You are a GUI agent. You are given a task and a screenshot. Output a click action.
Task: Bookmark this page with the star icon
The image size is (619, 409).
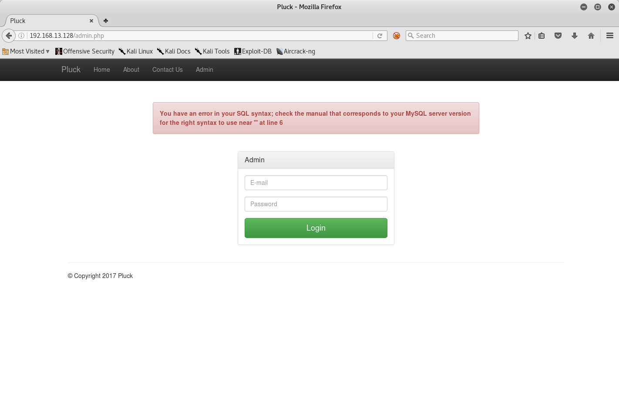528,36
